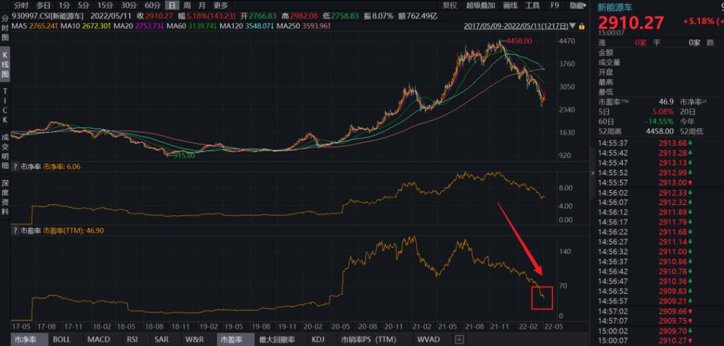Click the help icon beside 市盈率 panel
This screenshot has width=724, height=346.
click(15, 230)
